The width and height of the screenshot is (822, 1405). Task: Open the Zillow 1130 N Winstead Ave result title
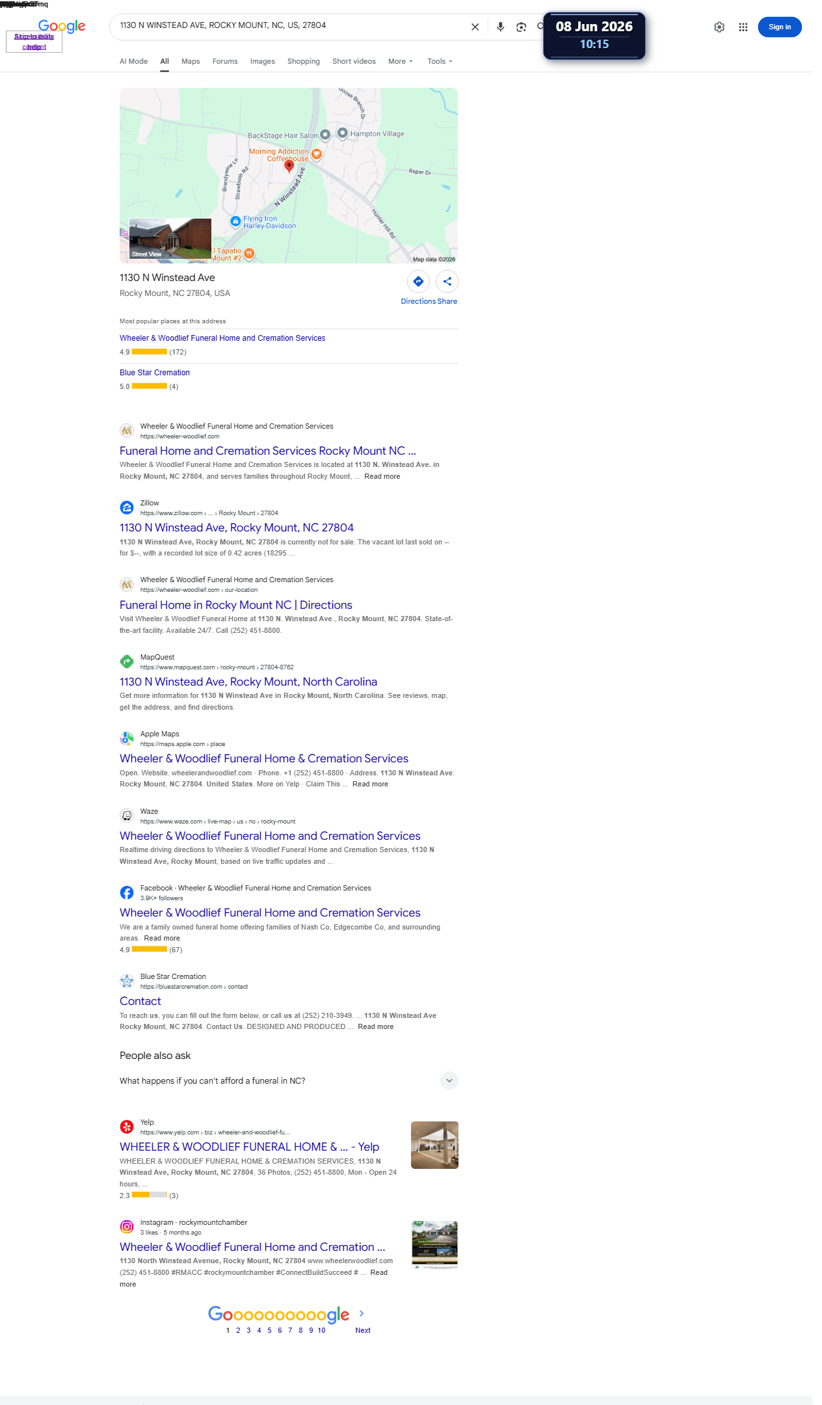pyautogui.click(x=237, y=528)
